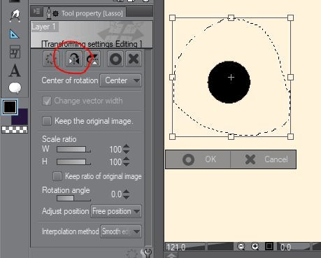The image size is (321, 258).
Task: Adjust the Rotation angle slider
Action: pos(73,199)
